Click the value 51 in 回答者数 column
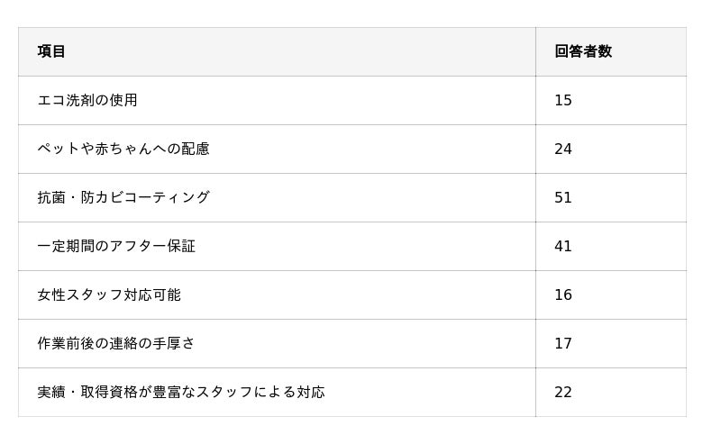 (563, 197)
